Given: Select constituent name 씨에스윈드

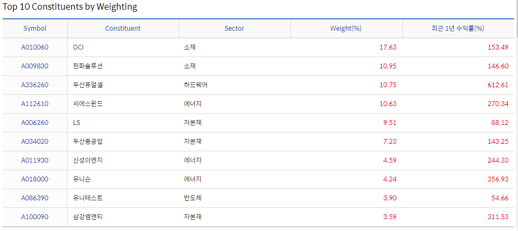Looking at the screenshot, I should 88,104.
